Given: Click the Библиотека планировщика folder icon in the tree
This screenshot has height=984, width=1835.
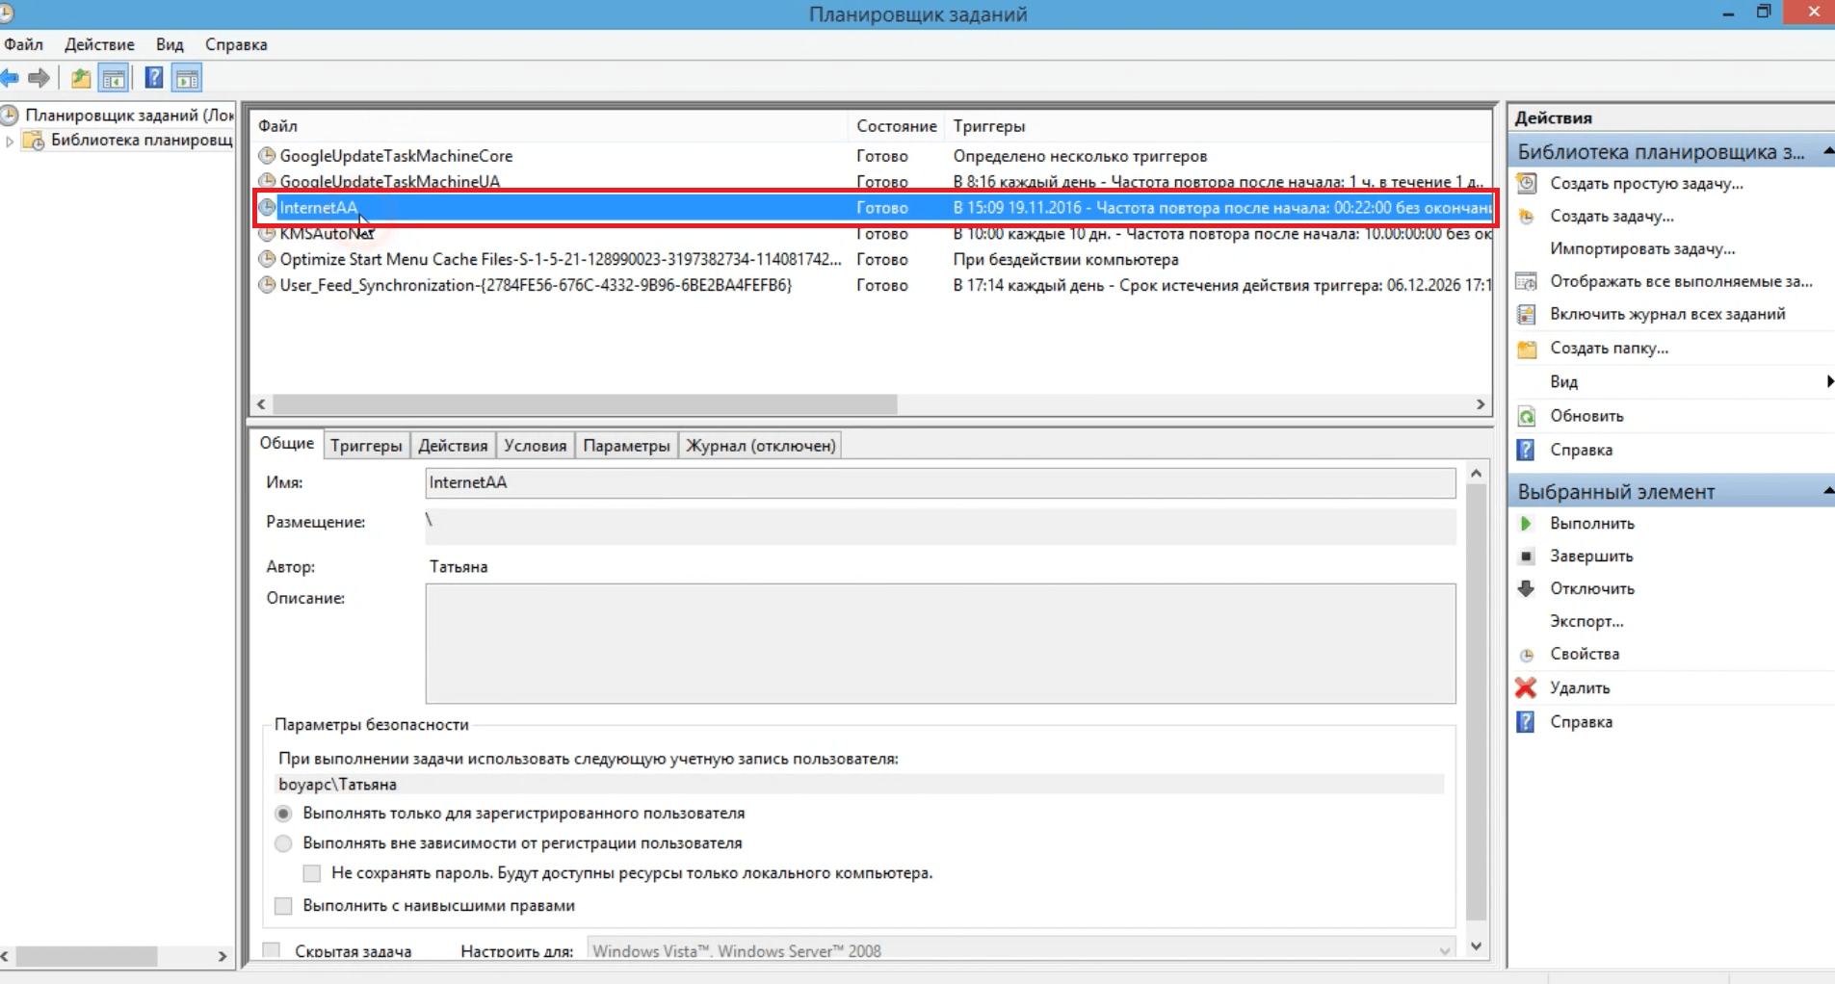Looking at the screenshot, I should pyautogui.click(x=34, y=141).
